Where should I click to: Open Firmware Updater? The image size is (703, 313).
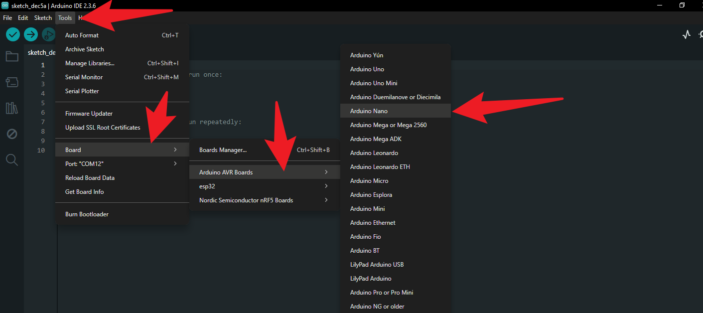click(x=122, y=114)
